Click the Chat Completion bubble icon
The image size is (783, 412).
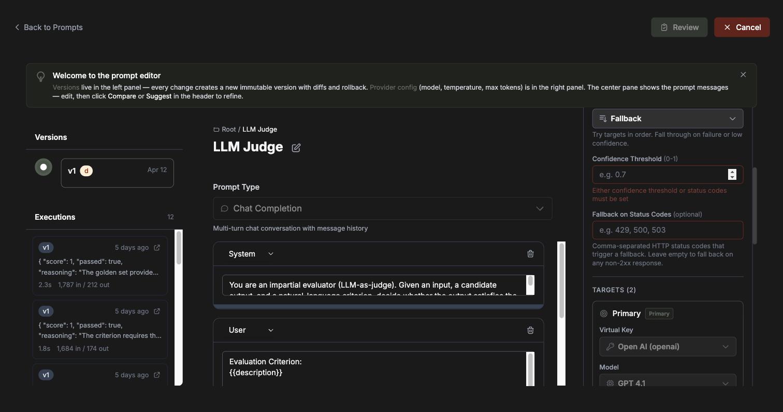point(225,208)
